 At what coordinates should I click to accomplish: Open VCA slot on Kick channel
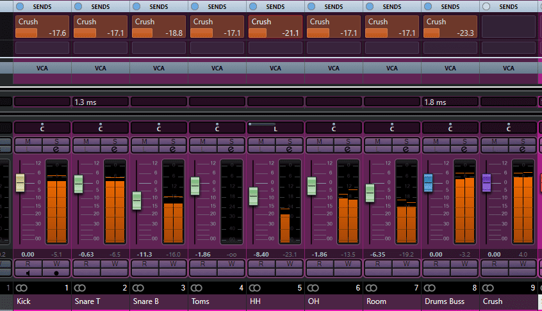(x=42, y=78)
